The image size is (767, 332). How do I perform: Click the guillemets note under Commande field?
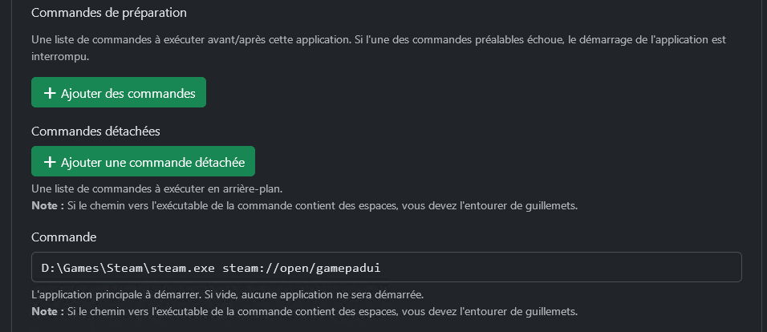pyautogui.click(x=321, y=310)
